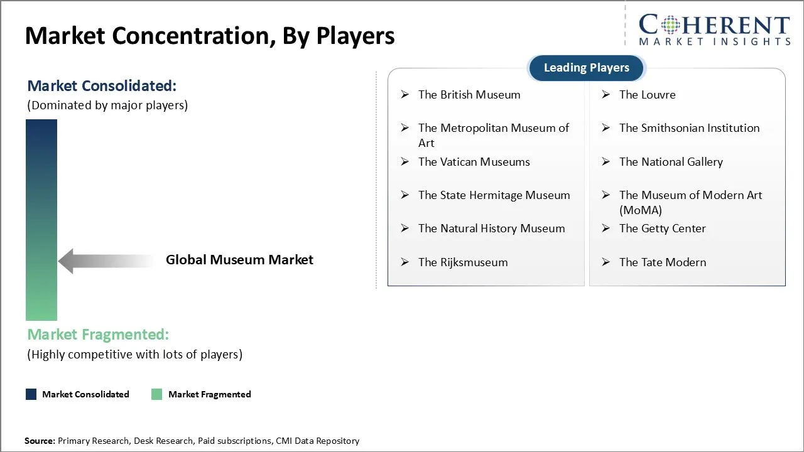Click the arrow bullet beside The Louvre
Image resolution: width=804 pixels, height=452 pixels.
pyautogui.click(x=606, y=95)
